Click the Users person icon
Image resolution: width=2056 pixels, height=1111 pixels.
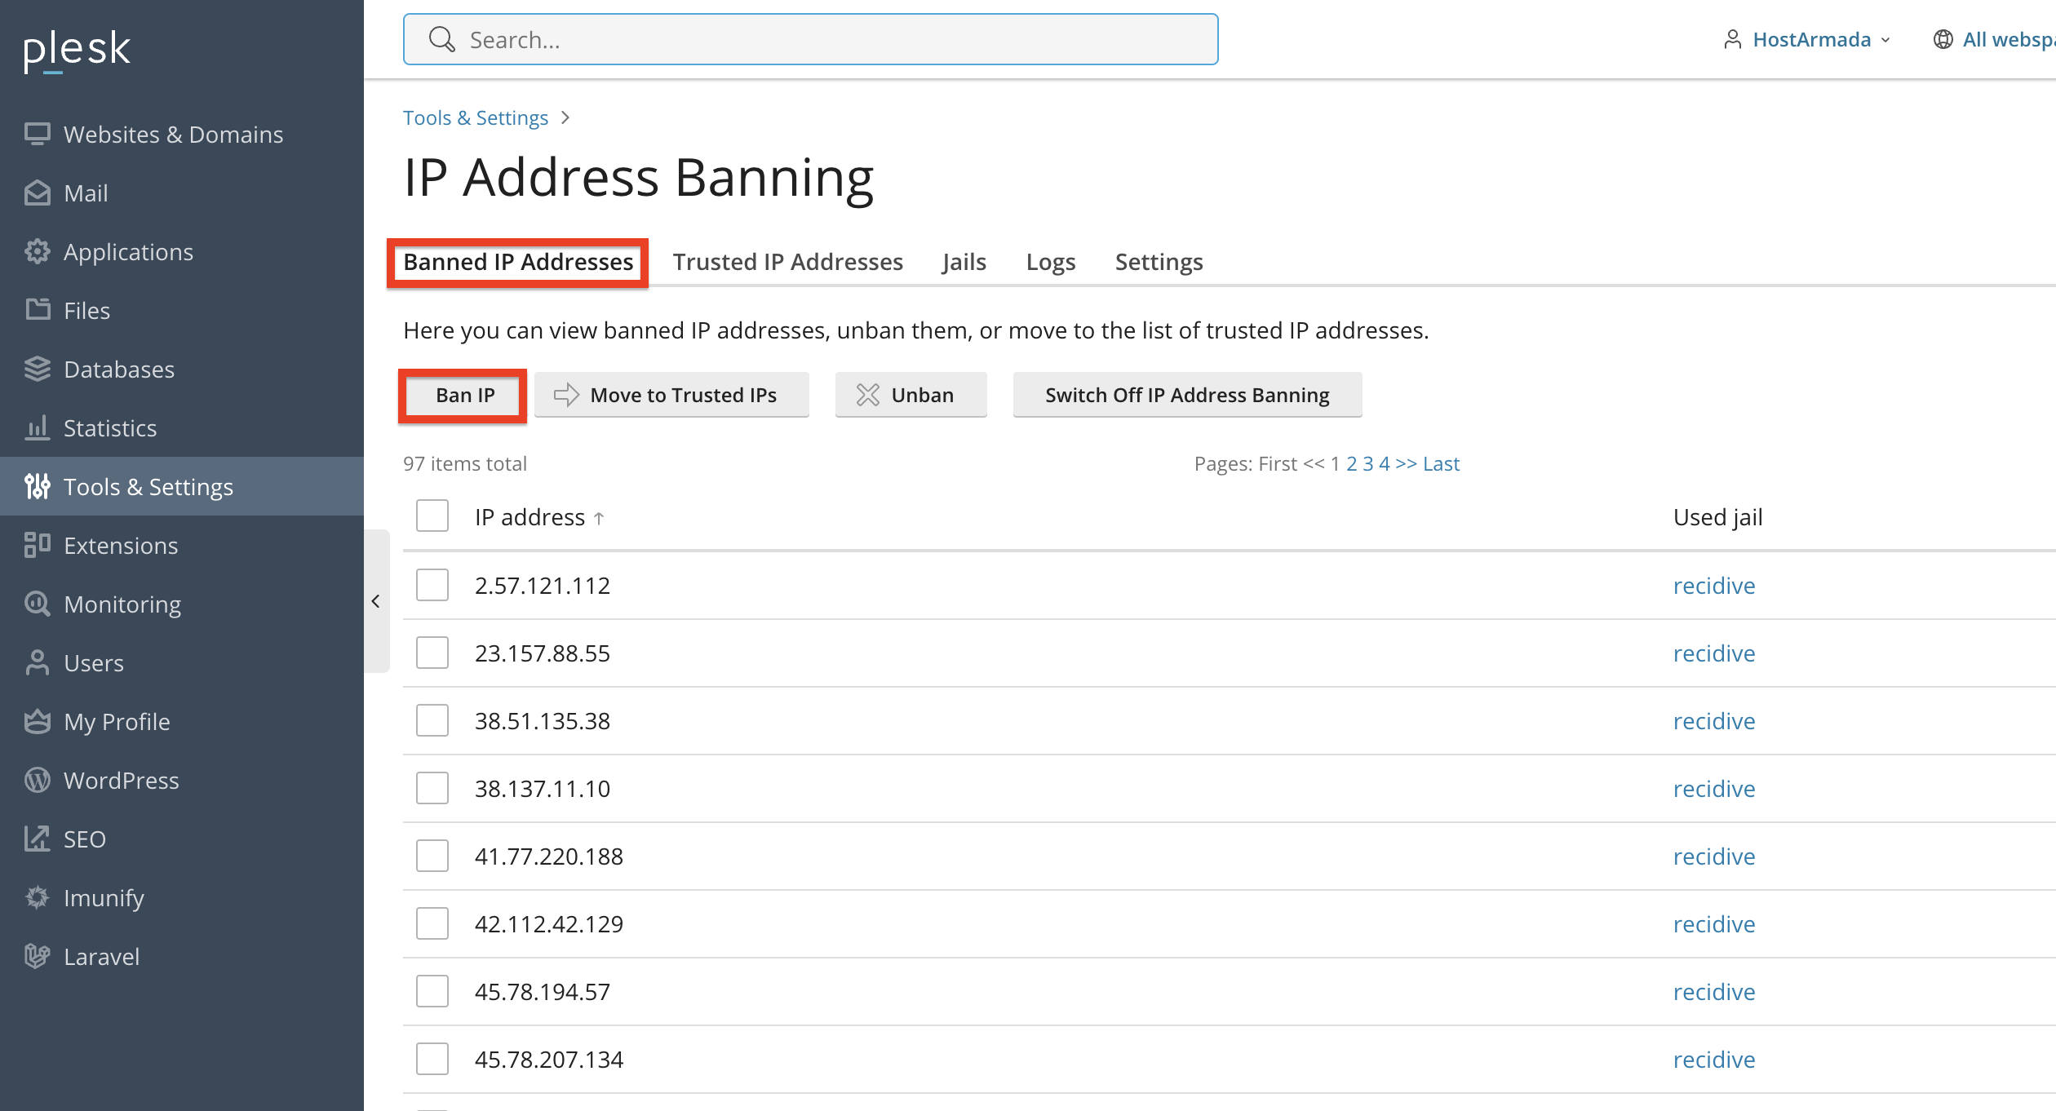(x=38, y=662)
